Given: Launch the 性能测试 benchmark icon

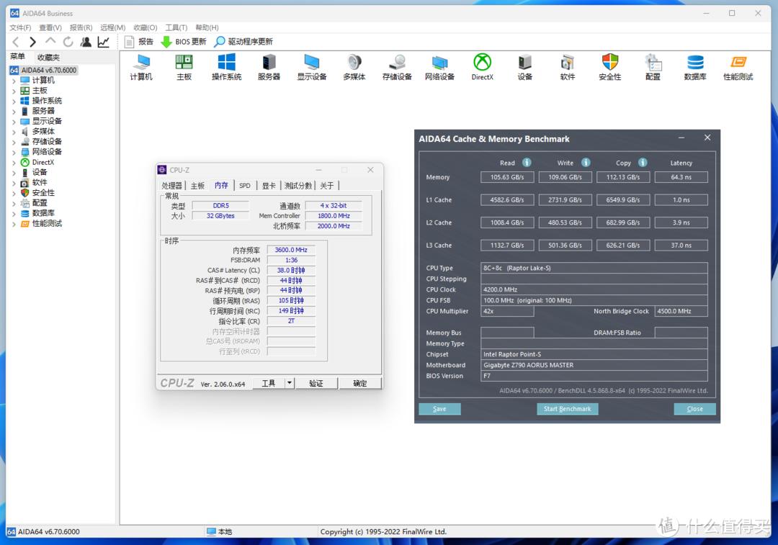Looking at the screenshot, I should tap(737, 68).
